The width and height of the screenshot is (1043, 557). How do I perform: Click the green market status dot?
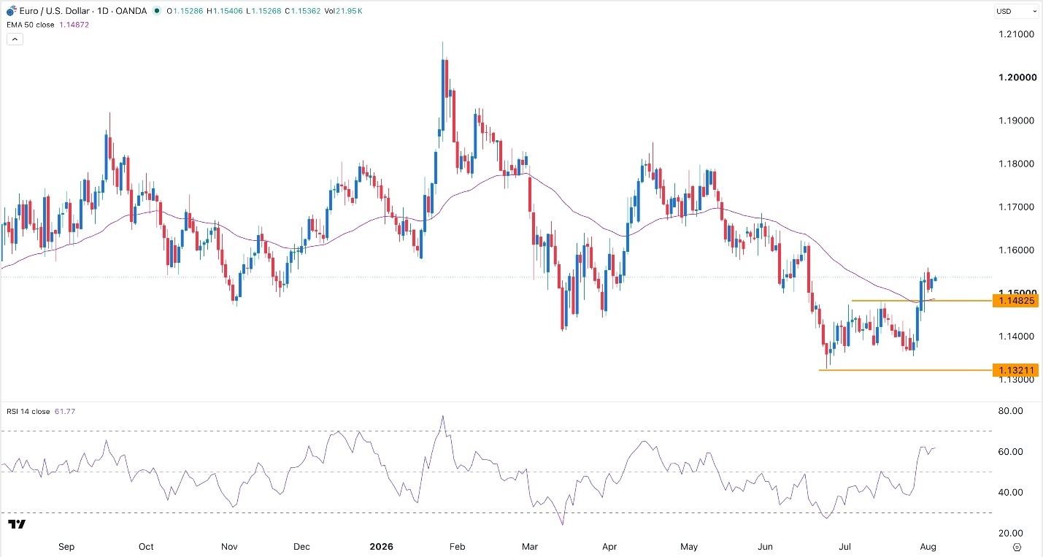158,11
